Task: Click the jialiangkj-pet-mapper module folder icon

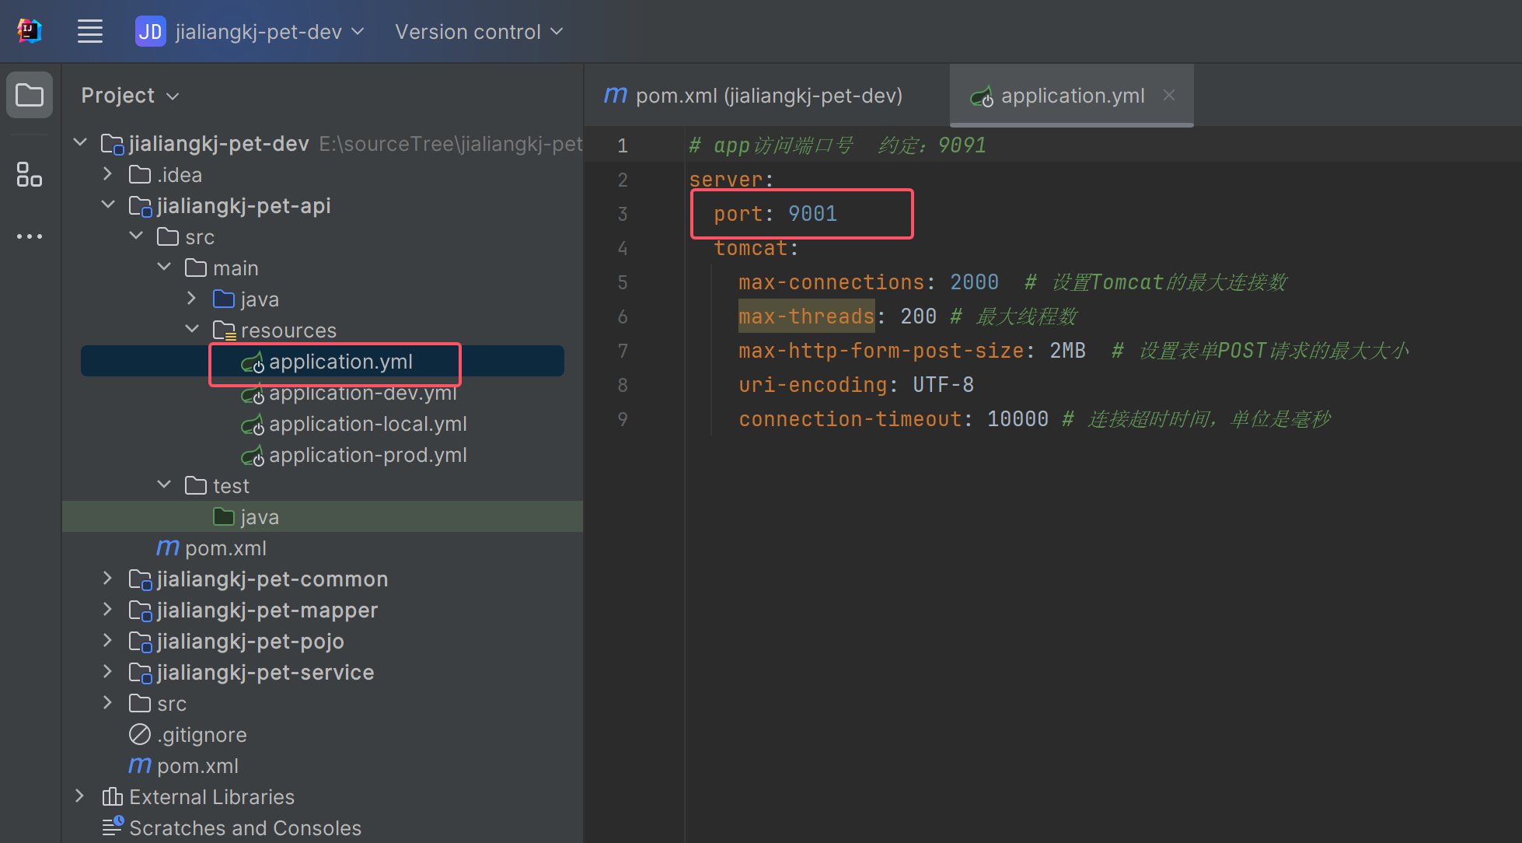Action: [140, 610]
